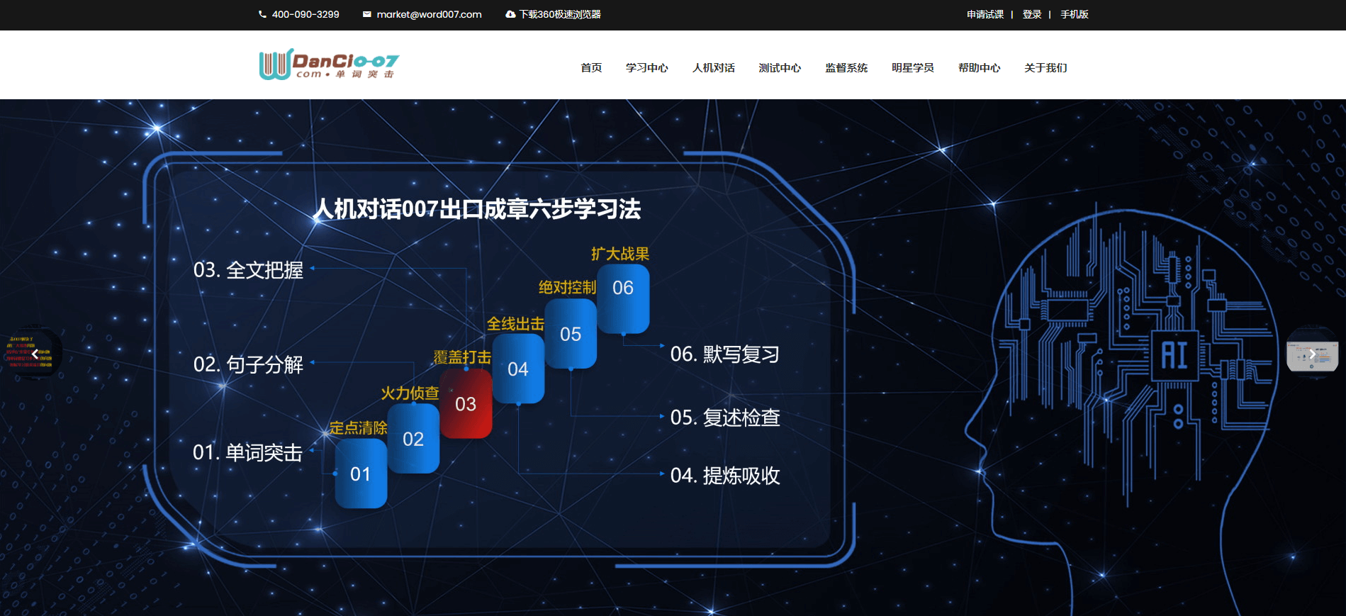Click the blue step block 02
The height and width of the screenshot is (616, 1346).
(x=413, y=439)
